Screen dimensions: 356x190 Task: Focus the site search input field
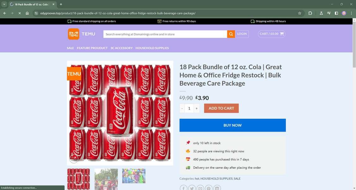(x=165, y=34)
